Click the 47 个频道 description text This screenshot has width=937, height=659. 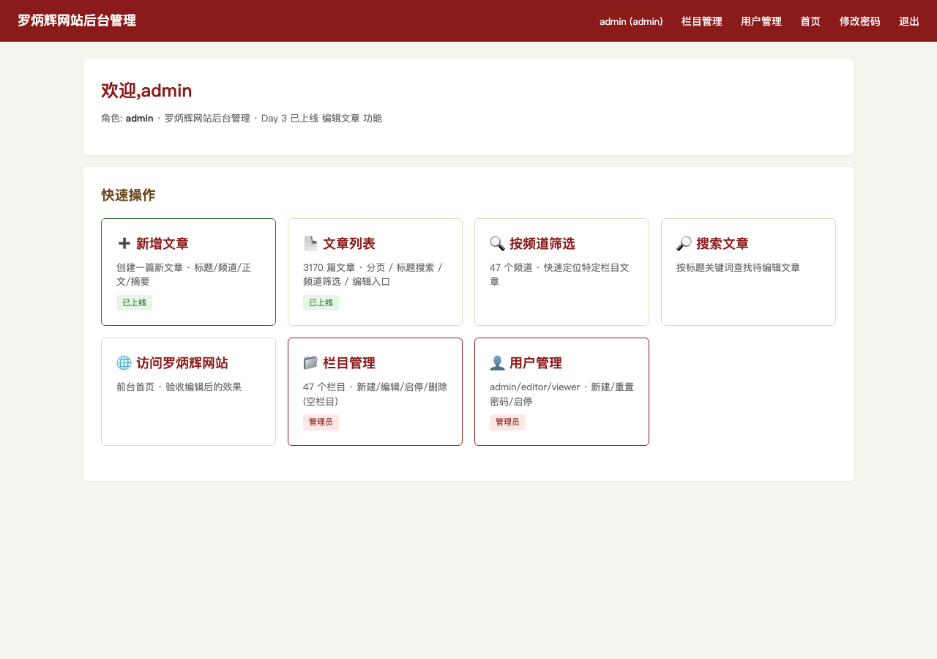(559, 275)
